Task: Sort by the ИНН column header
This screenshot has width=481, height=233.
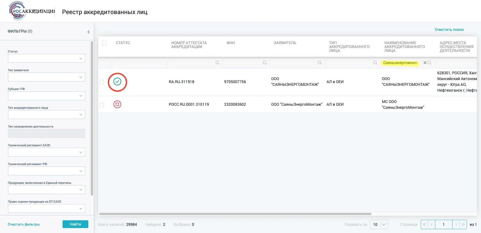Action: (x=231, y=43)
